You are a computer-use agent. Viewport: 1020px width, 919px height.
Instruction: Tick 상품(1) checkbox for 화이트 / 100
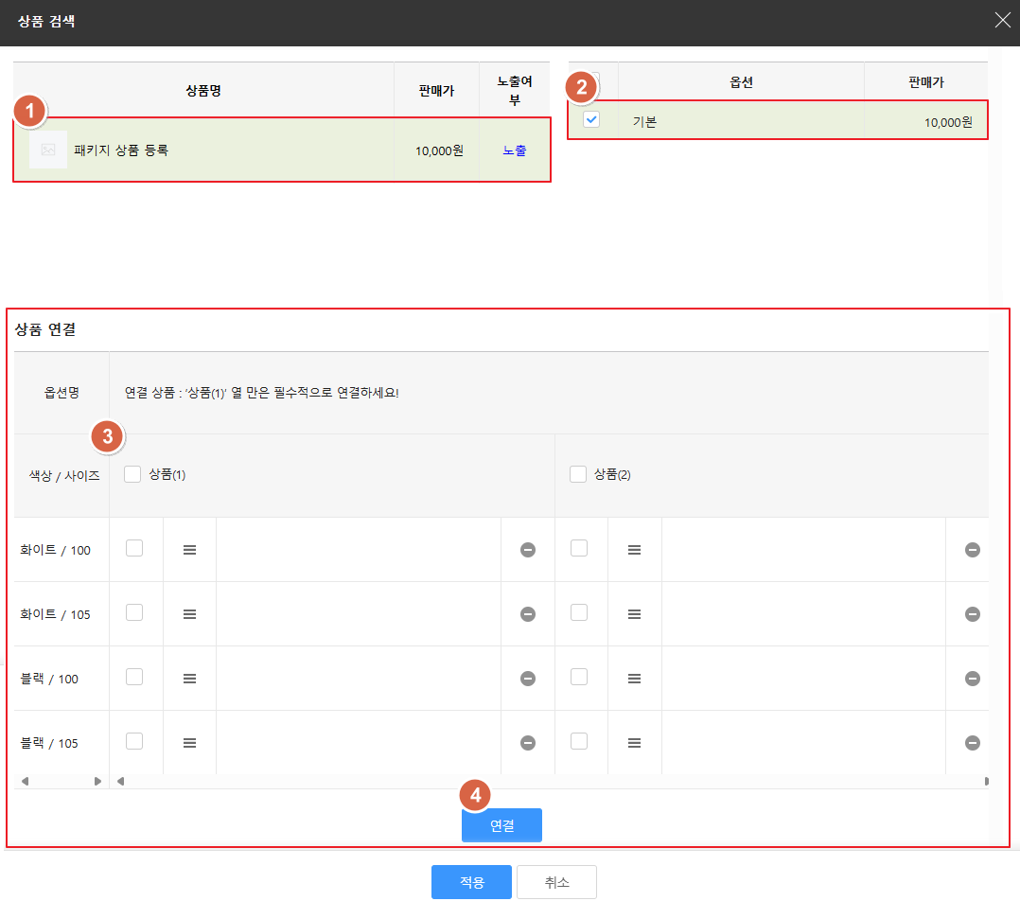pos(134,548)
